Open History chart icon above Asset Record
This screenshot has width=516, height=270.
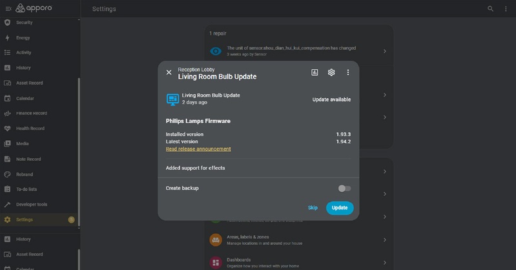point(7,68)
